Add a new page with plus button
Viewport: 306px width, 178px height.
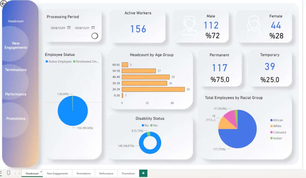click(x=143, y=173)
